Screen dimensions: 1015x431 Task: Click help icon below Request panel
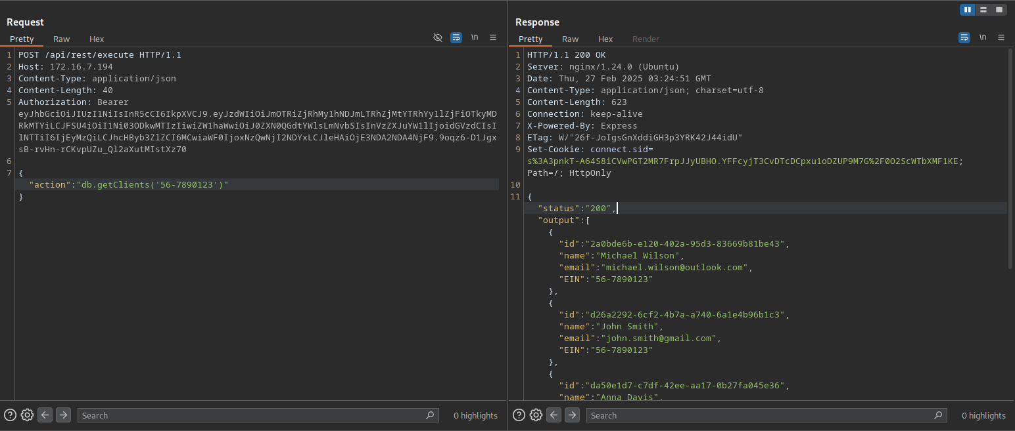pos(10,415)
